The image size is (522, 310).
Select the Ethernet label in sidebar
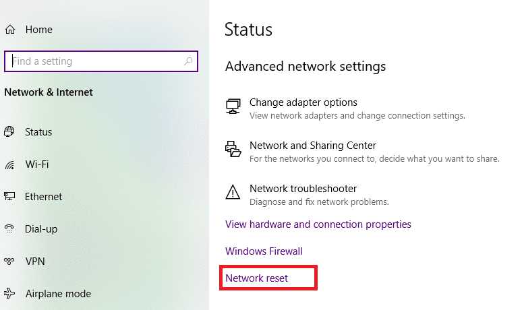tap(43, 197)
